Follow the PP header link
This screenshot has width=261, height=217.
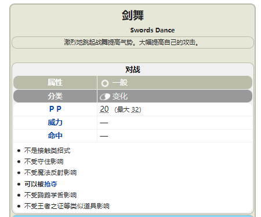pos(55,109)
